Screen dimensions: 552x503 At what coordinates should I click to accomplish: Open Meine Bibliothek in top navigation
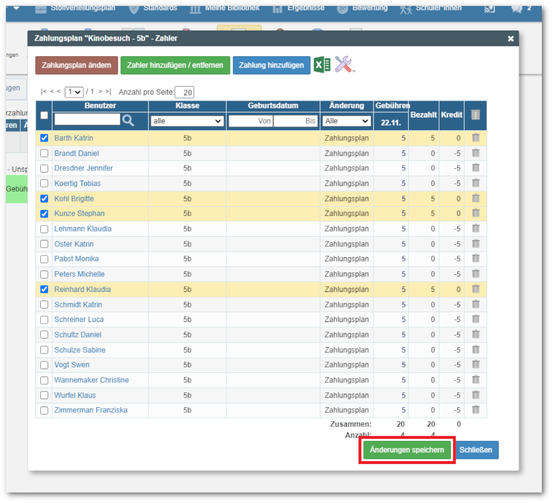pyautogui.click(x=225, y=9)
